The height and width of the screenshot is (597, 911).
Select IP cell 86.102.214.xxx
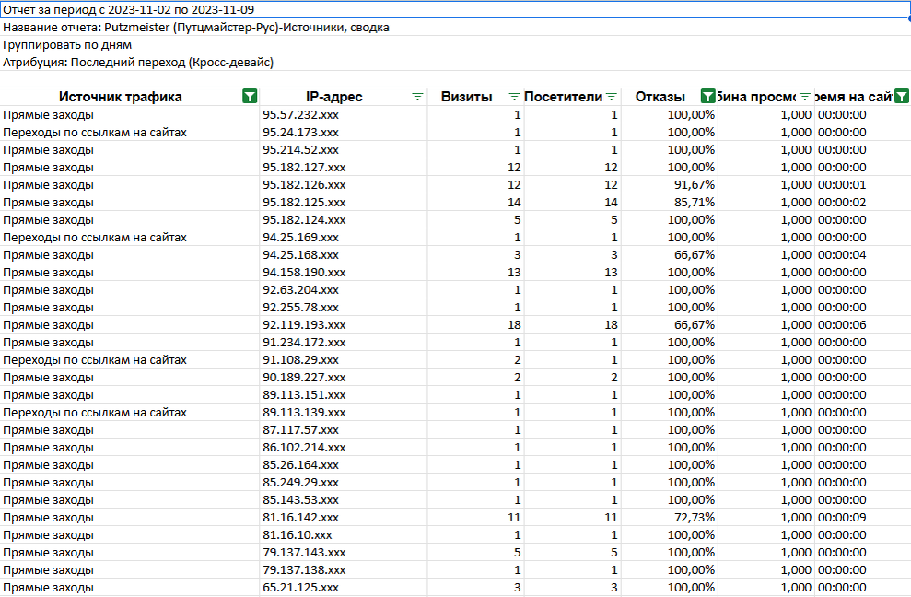pyautogui.click(x=344, y=447)
